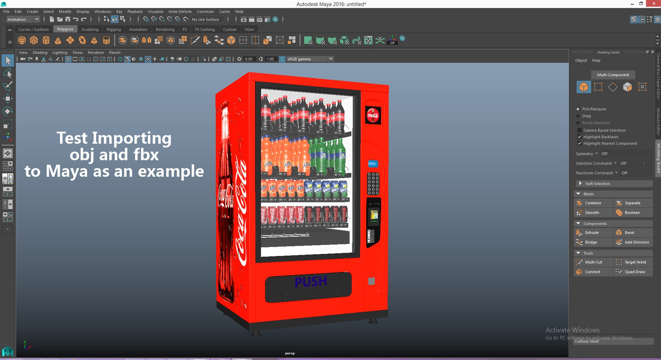Click the viewport exposure value field 0.00

(249, 59)
